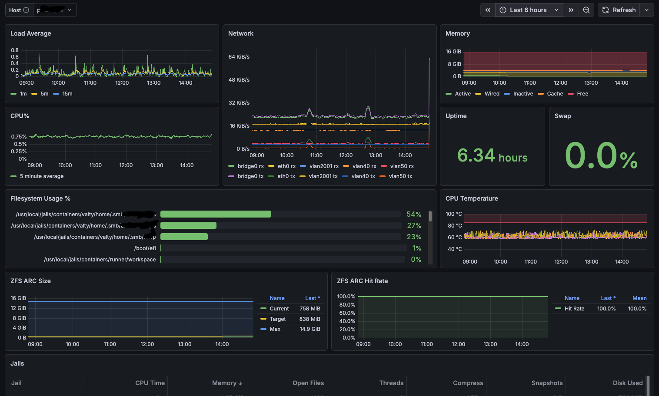Open the Last 6 hours time picker
Image resolution: width=659 pixels, height=396 pixels.
(529, 10)
